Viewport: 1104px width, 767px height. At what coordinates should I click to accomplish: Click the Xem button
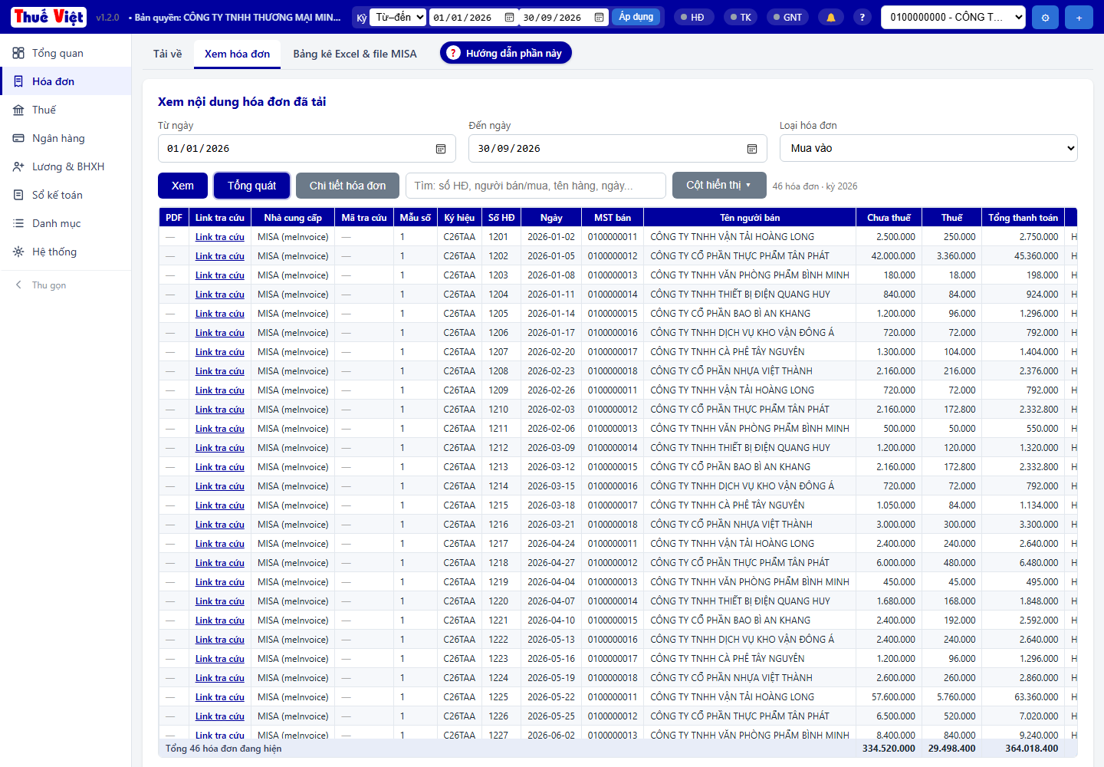pyautogui.click(x=182, y=186)
